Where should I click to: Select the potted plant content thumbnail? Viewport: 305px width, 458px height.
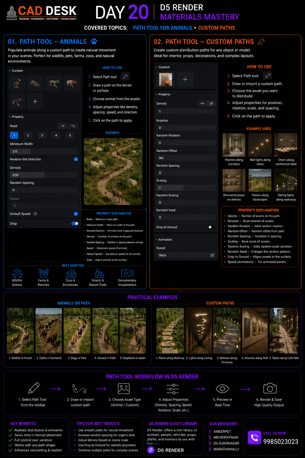(166, 79)
